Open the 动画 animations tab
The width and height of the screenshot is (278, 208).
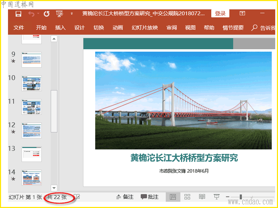pyautogui.click(x=118, y=28)
